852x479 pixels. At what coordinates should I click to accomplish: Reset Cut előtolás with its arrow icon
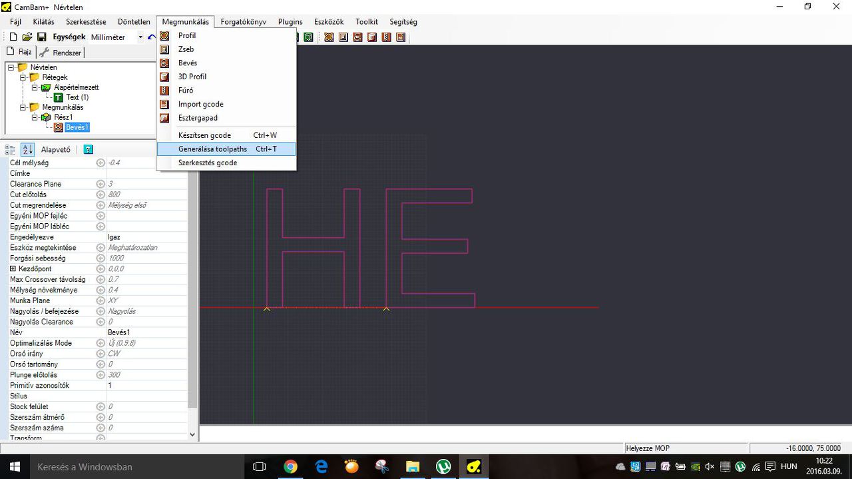[x=101, y=195]
